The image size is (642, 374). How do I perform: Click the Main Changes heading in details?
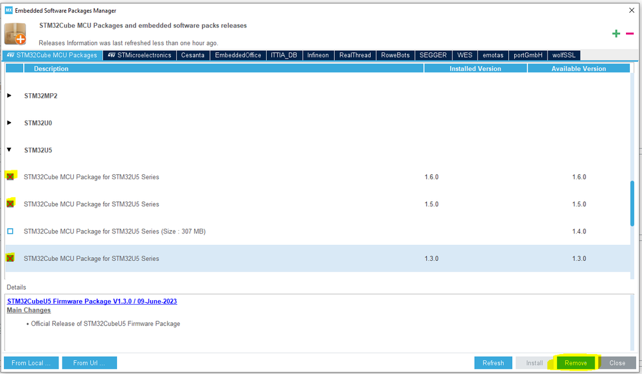pyautogui.click(x=29, y=310)
